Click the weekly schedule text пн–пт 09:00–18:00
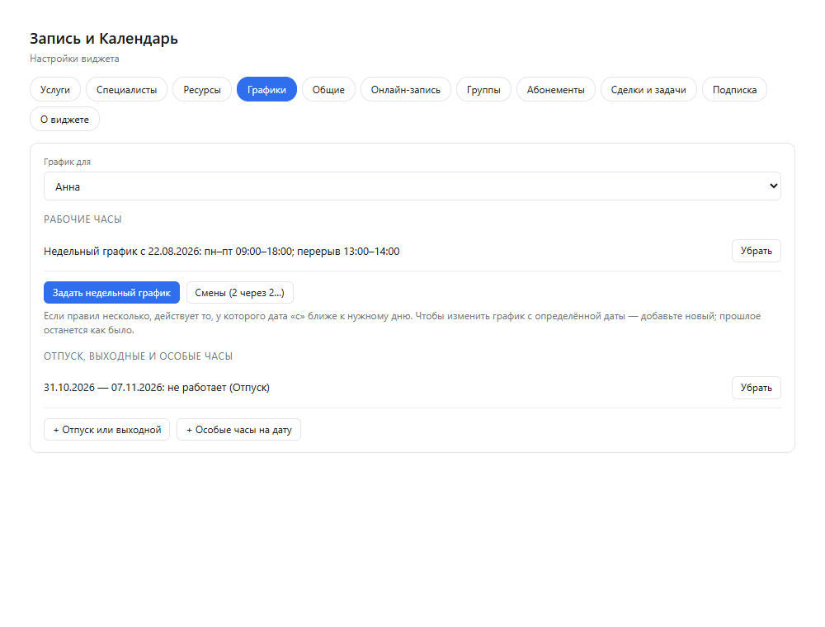The image size is (825, 627). click(x=248, y=252)
